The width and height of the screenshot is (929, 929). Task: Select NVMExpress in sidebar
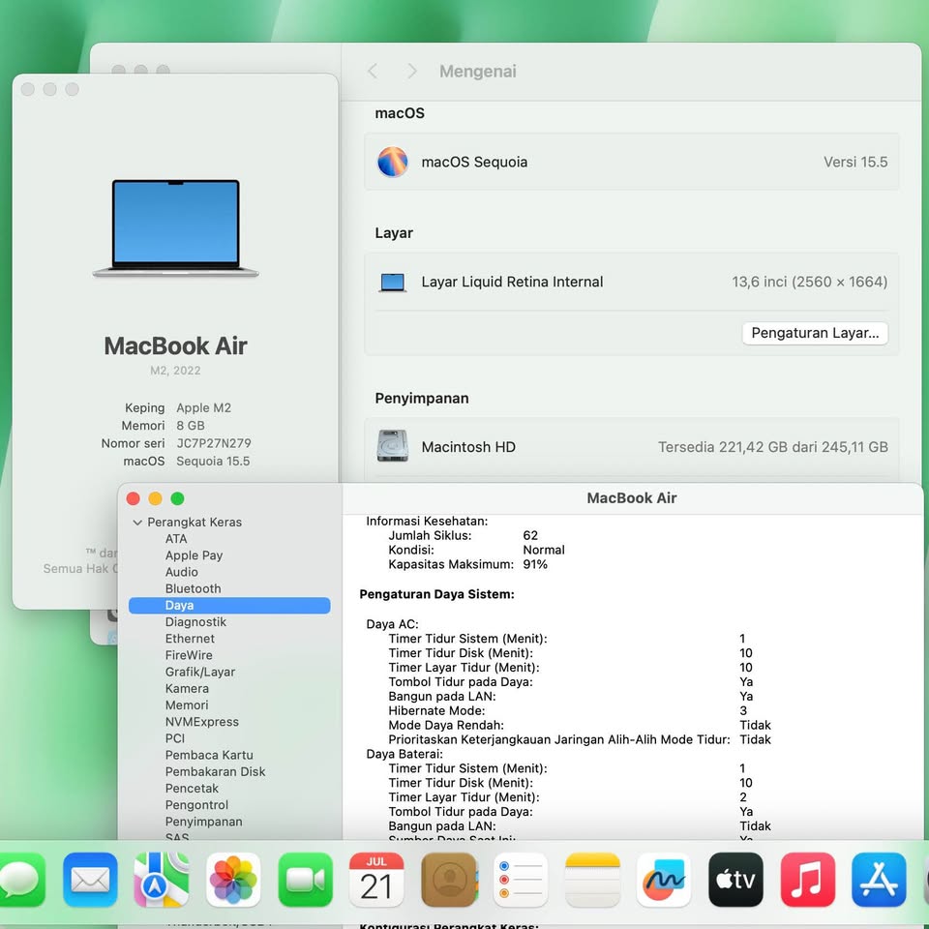pos(201,722)
